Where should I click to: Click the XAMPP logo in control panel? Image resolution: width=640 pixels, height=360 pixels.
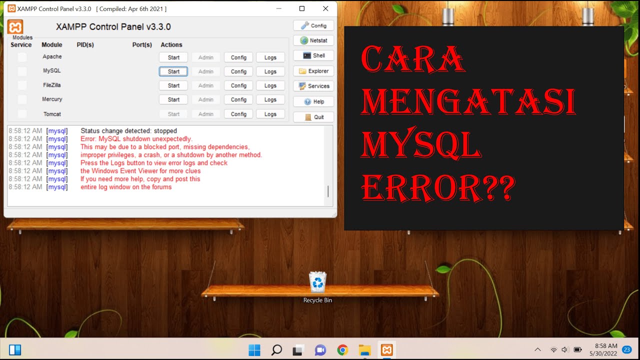[15, 27]
